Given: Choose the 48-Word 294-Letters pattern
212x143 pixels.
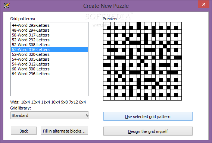Looking at the screenshot, I should (x=50, y=30).
